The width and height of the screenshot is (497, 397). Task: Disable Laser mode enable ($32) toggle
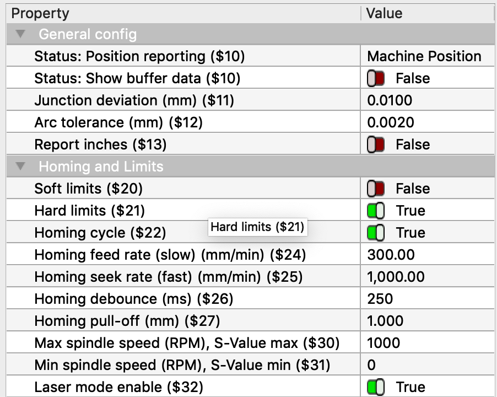[x=376, y=387]
